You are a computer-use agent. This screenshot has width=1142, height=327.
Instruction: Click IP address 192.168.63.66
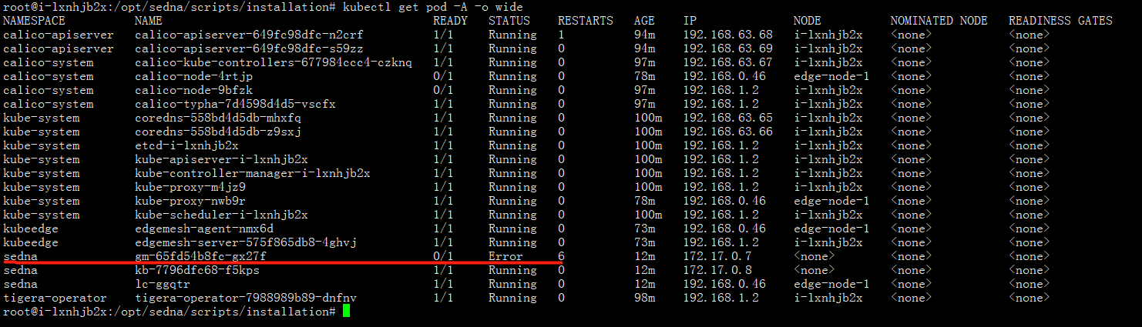pyautogui.click(x=727, y=132)
